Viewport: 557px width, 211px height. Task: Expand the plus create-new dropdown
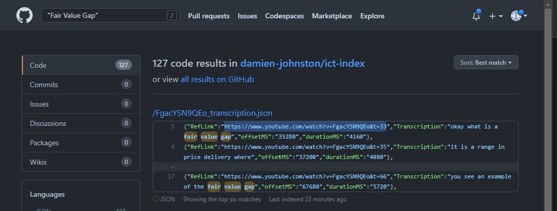click(496, 16)
